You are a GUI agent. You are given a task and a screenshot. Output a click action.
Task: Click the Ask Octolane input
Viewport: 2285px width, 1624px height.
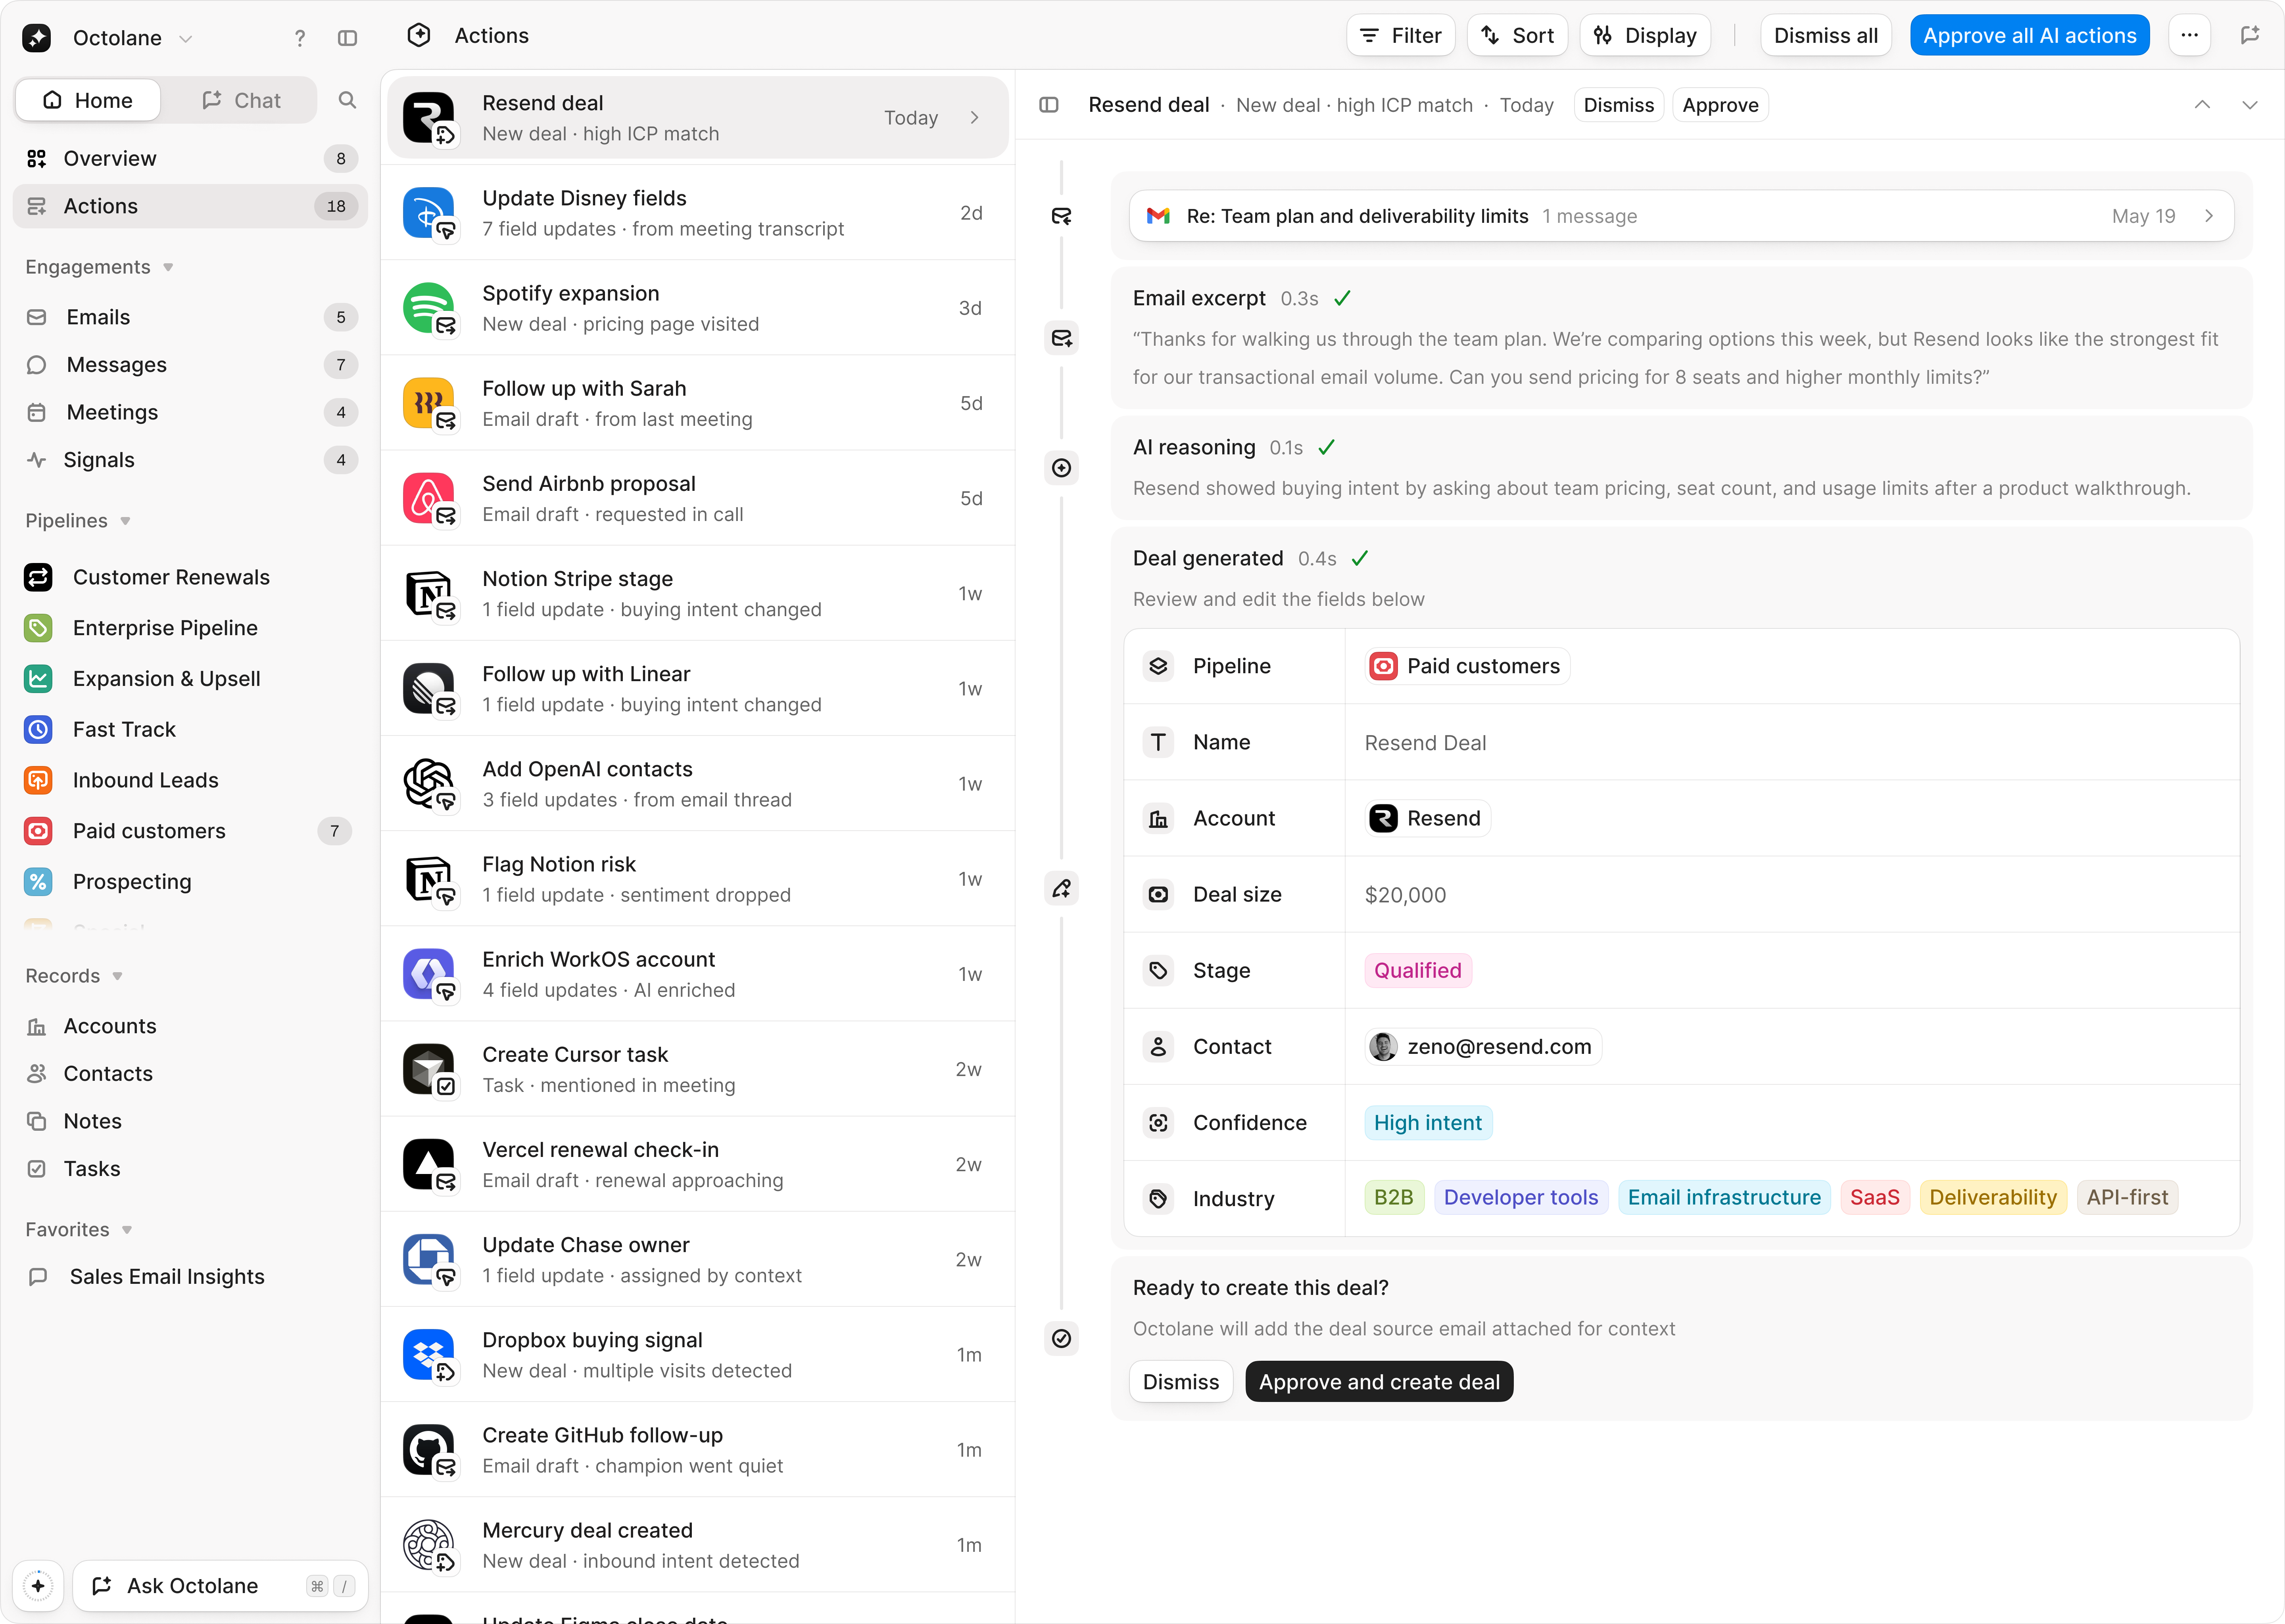220,1586
